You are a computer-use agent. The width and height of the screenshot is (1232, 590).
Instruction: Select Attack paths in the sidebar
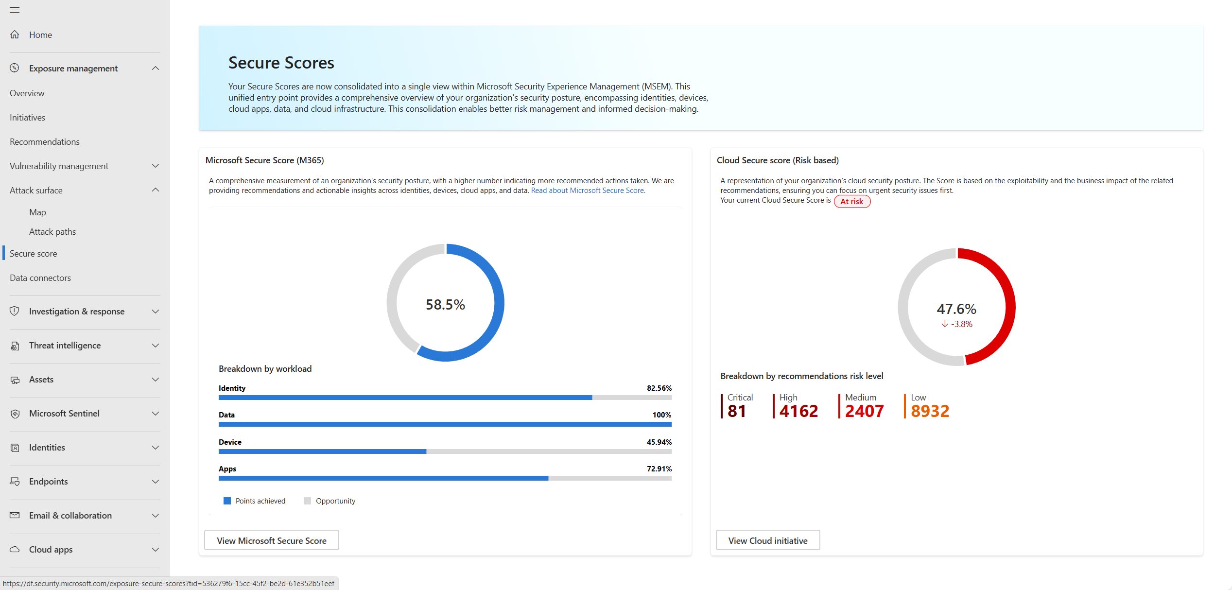tap(52, 231)
